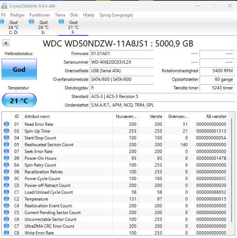Click the Understøttet features field
Screen dimensions: 237x238
tap(163, 105)
